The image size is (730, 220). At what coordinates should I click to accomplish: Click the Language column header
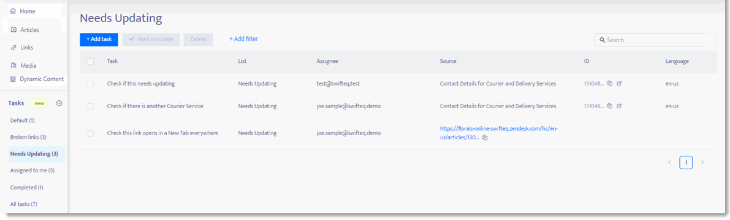(x=677, y=61)
